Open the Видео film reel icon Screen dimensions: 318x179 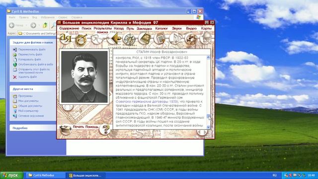pyautogui.click(x=191, y=39)
